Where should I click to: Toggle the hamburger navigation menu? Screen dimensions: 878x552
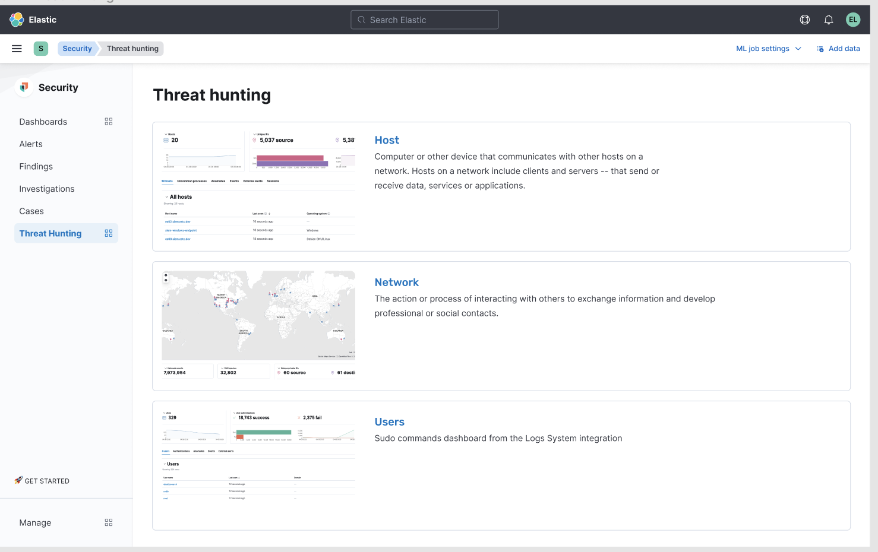click(17, 49)
